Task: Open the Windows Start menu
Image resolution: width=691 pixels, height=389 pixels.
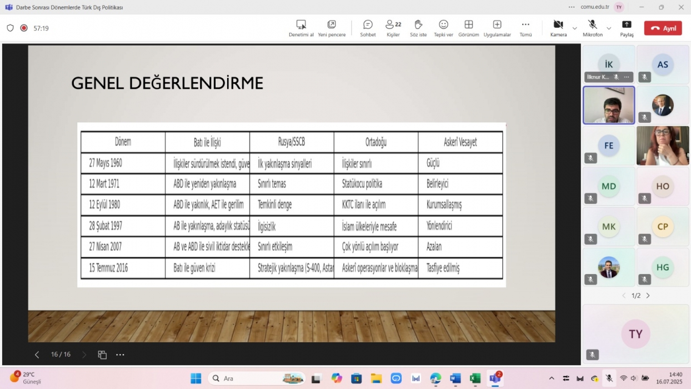Action: [x=196, y=378]
